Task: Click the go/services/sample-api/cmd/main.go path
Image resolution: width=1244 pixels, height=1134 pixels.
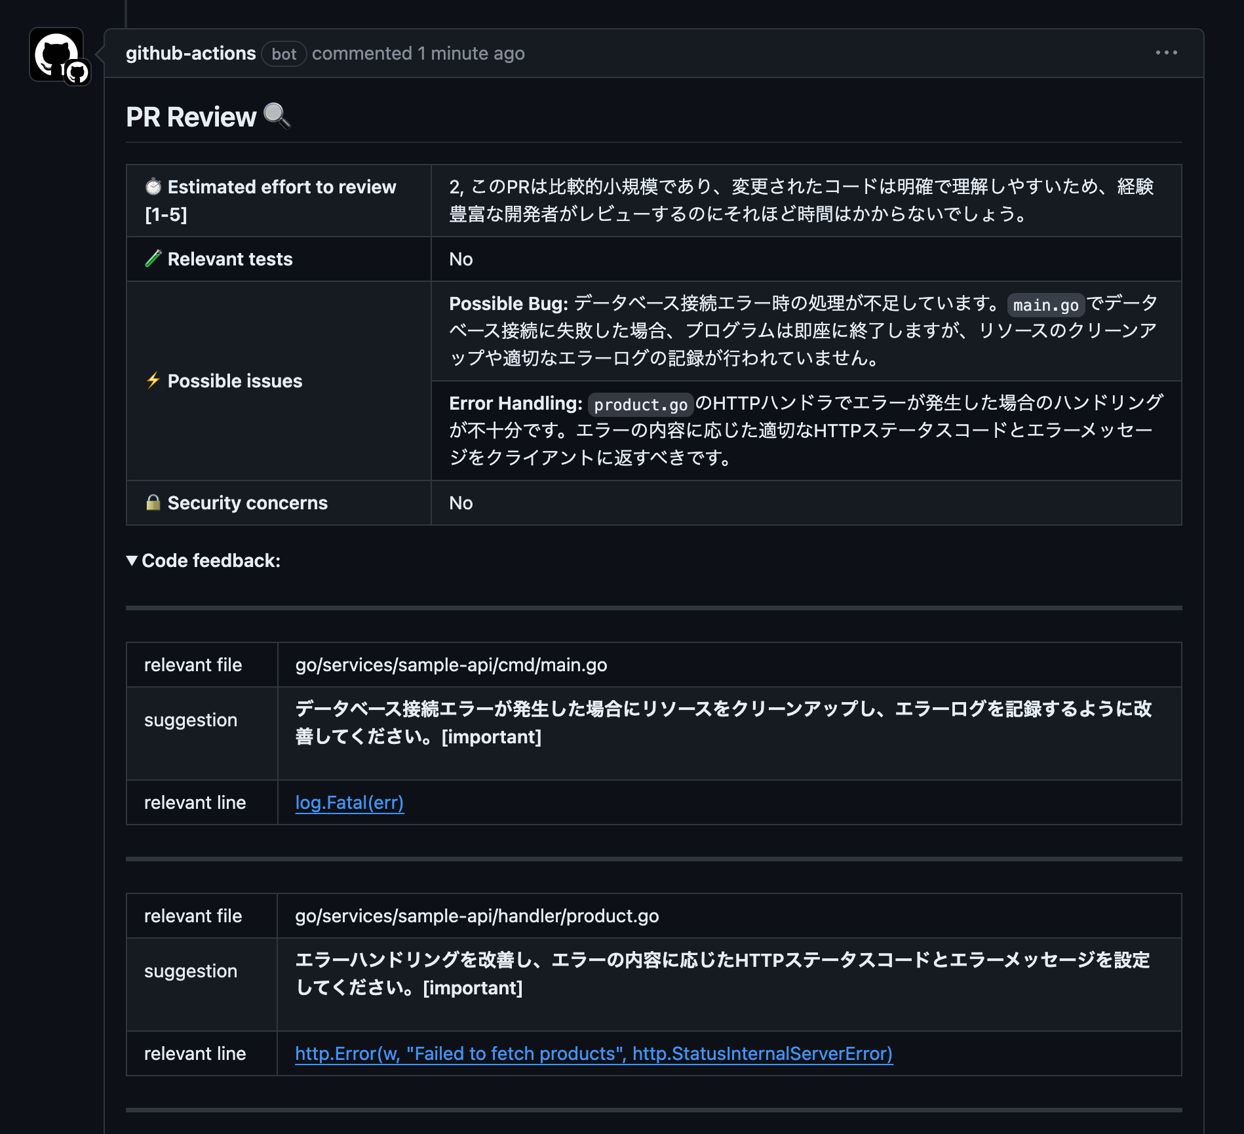Action: pos(451,665)
